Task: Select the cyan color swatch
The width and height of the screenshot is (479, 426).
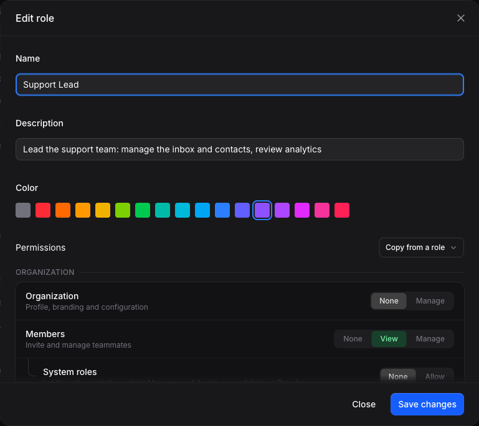Action: coord(183,210)
